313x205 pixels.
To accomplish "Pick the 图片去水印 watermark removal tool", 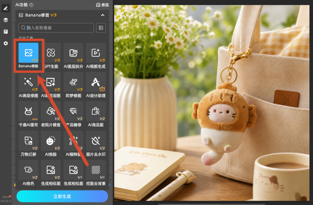I will click(96, 143).
